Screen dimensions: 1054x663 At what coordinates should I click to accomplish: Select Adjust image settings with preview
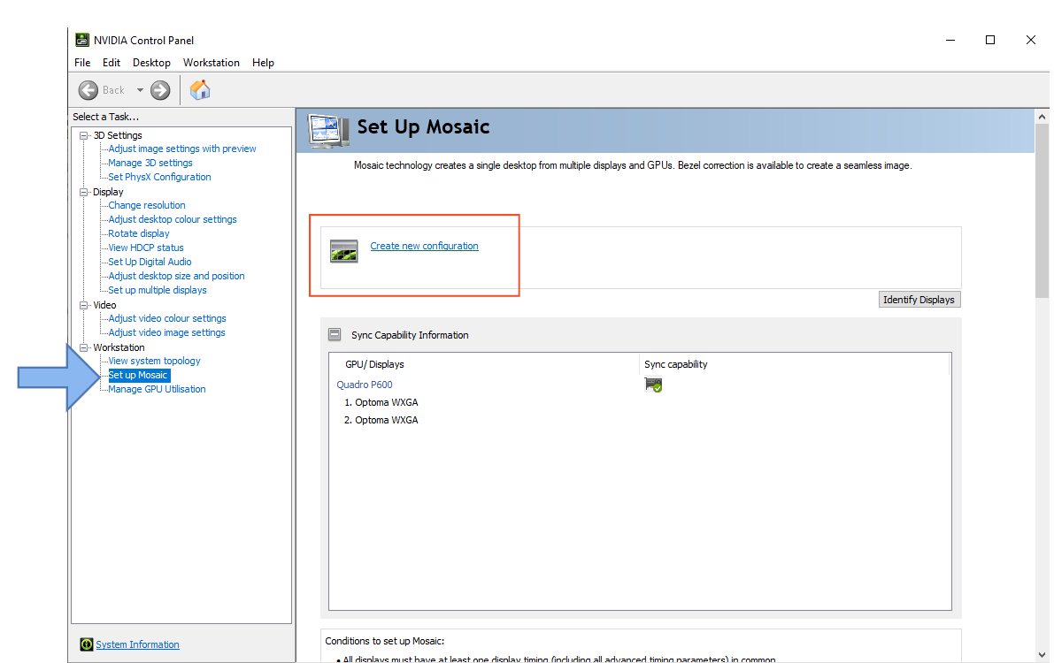(x=182, y=149)
